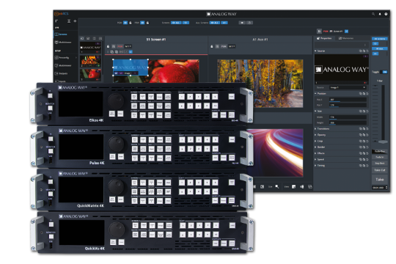Expand the Transitions section

click(x=315, y=129)
